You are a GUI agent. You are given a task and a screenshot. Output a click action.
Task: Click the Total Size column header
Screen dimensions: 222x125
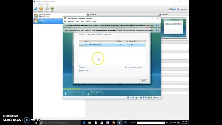click(x=118, y=41)
